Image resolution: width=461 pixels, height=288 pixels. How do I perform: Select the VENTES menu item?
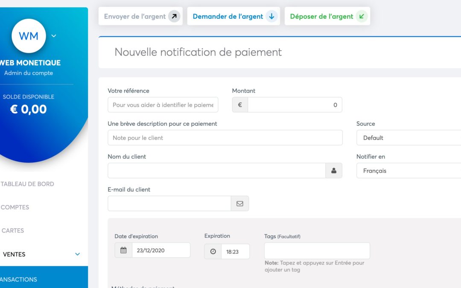coord(14,254)
